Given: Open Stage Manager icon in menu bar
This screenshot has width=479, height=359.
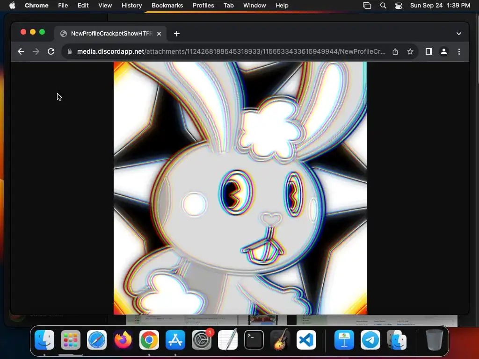Looking at the screenshot, I should 367,6.
